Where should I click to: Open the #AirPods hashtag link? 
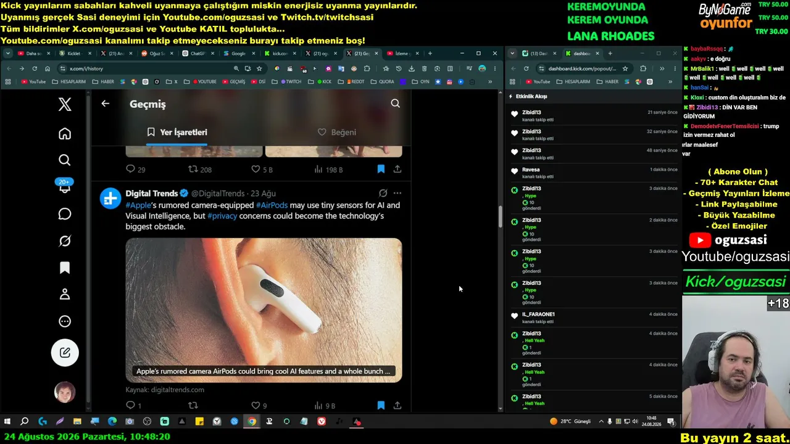pos(272,205)
